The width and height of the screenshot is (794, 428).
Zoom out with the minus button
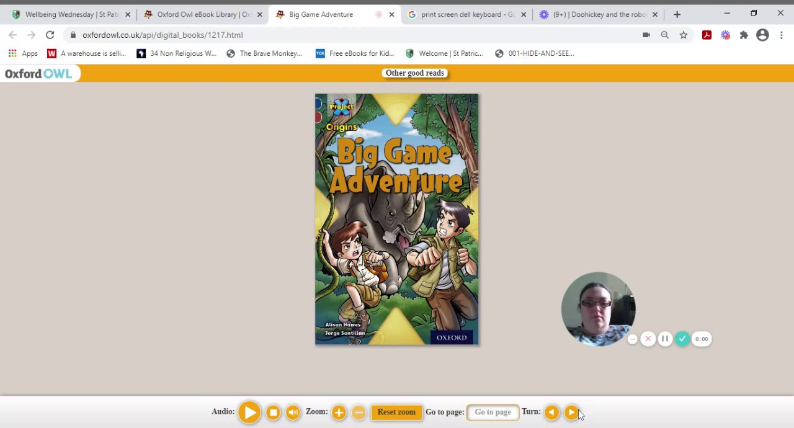point(359,412)
